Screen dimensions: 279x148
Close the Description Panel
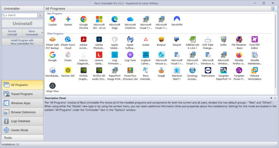pyautogui.click(x=275, y=98)
